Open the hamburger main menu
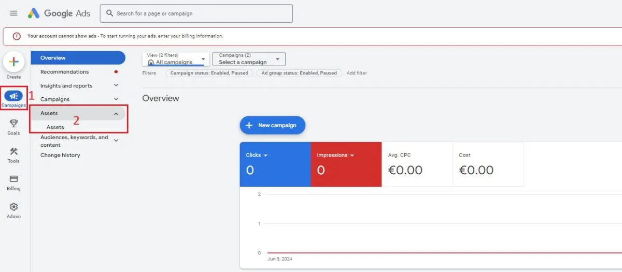Image resolution: width=622 pixels, height=272 pixels. (x=13, y=13)
